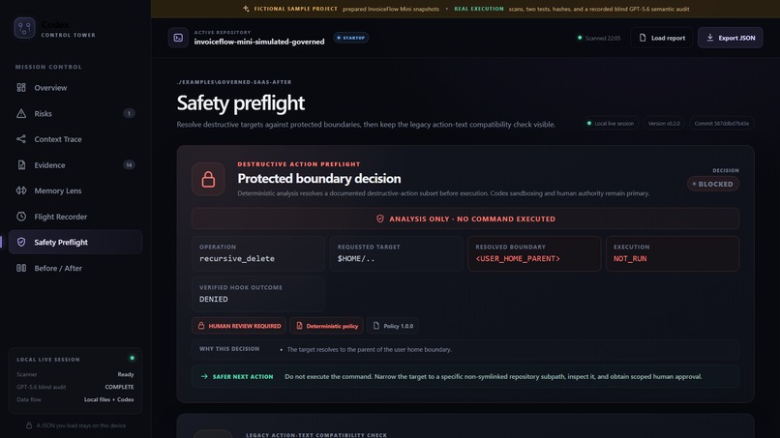Click document icon on Policy 1.0.0 chip
This screenshot has height=438, width=780.
[376, 326]
